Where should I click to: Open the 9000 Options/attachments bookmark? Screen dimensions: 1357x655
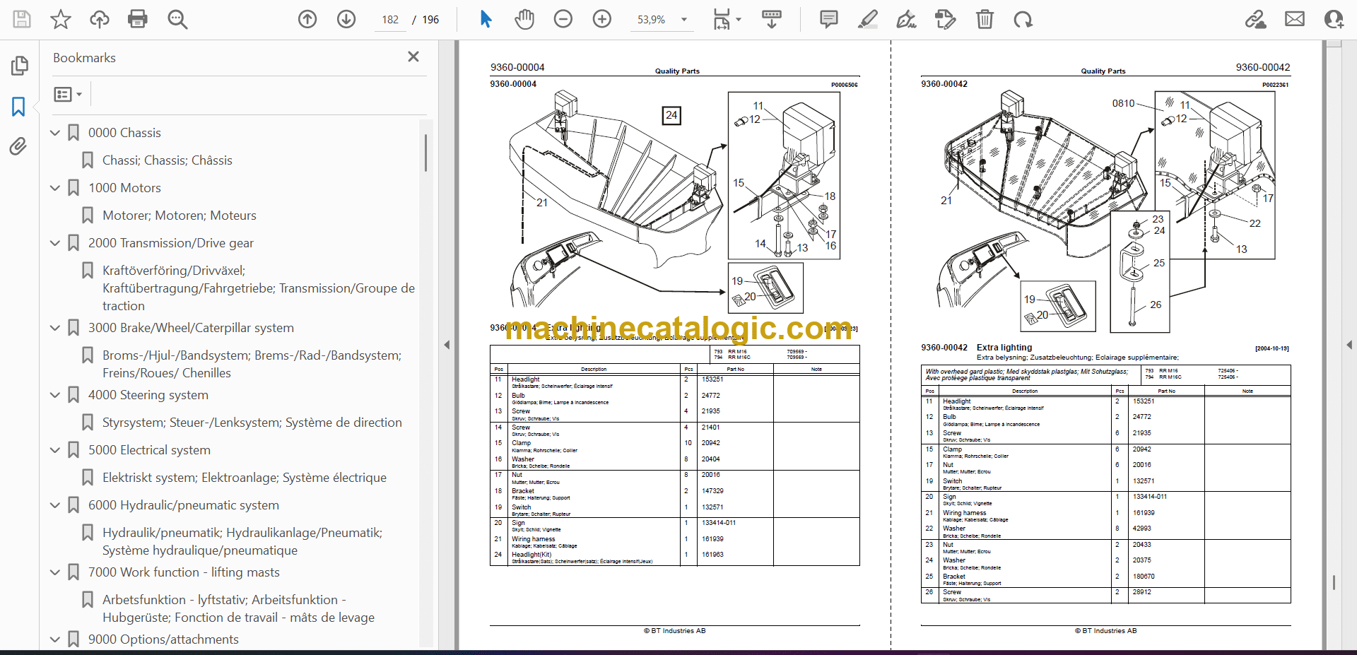(x=163, y=639)
